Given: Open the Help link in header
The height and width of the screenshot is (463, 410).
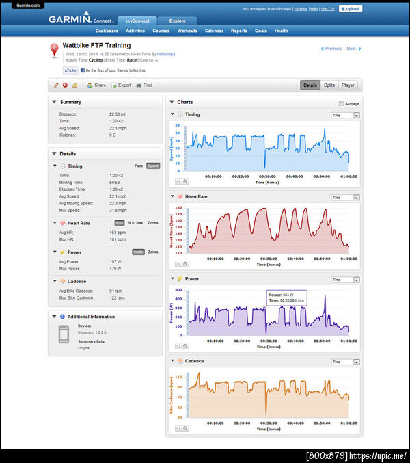Looking at the screenshot, I should [314, 9].
